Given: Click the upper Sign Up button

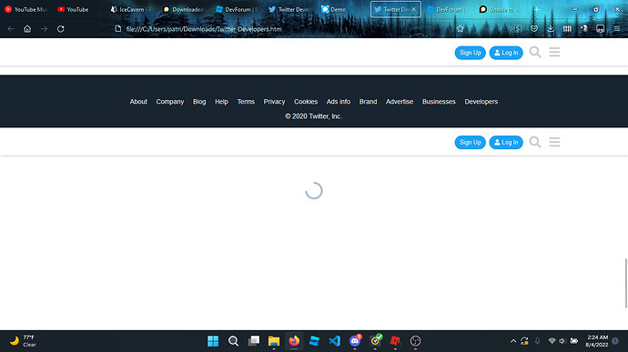Looking at the screenshot, I should click(x=471, y=53).
